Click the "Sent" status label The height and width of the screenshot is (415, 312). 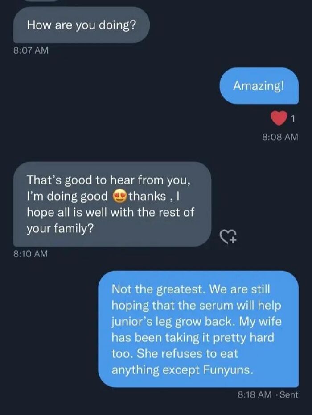[289, 394]
